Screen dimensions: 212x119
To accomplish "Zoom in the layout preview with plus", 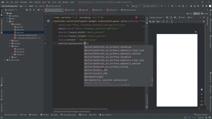I will click(x=202, y=94).
